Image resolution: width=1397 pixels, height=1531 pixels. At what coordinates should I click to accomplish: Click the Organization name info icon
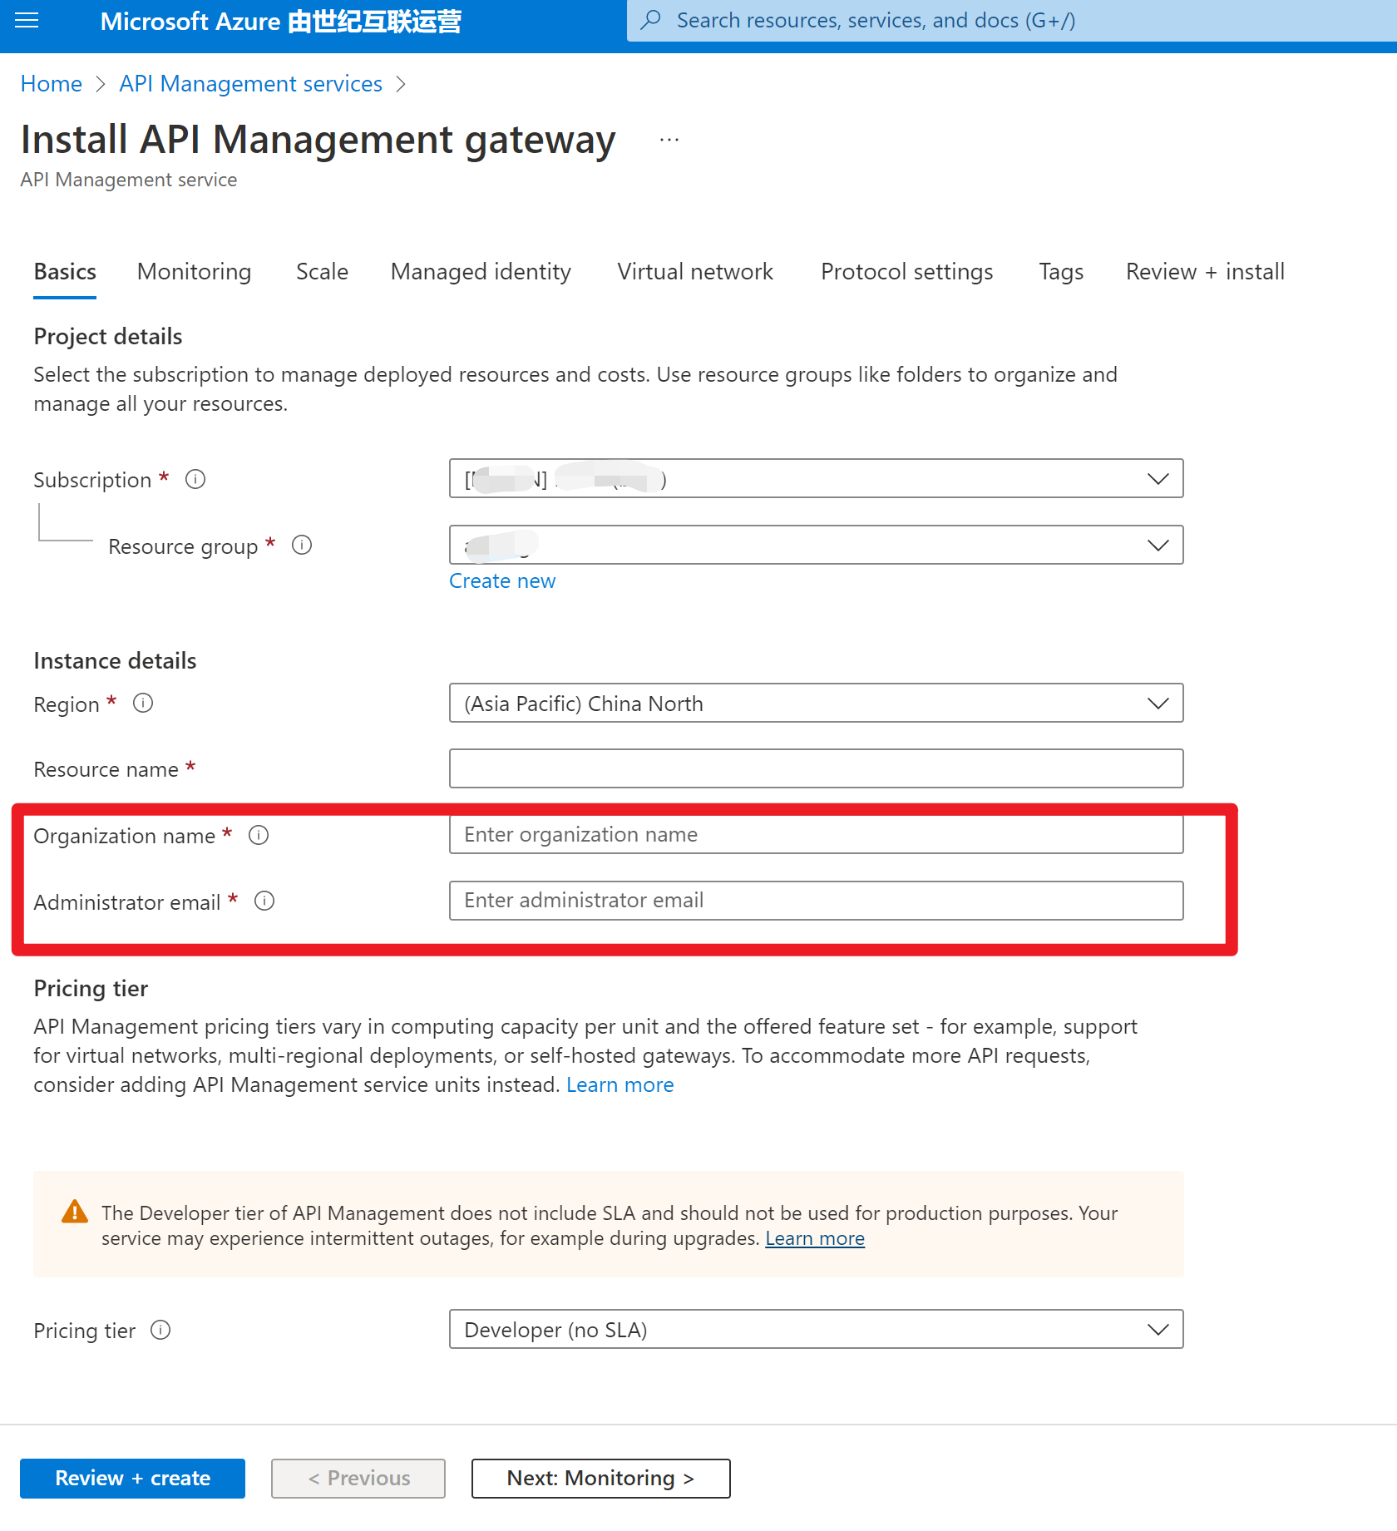tap(259, 835)
